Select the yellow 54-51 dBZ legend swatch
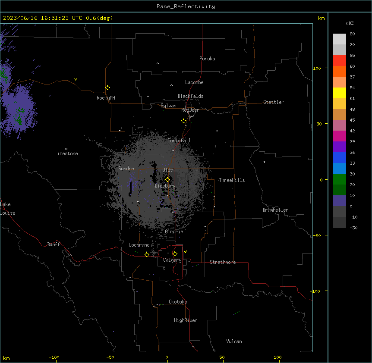The image size is (372, 363). [x=339, y=93]
